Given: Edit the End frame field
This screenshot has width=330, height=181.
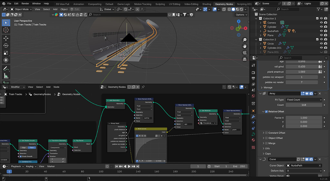Looking at the screenshot, I should coord(239,166).
